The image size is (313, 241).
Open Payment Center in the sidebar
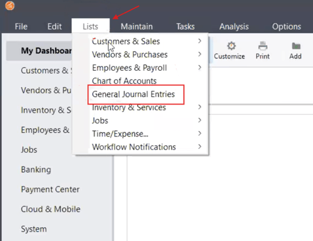tap(50, 190)
